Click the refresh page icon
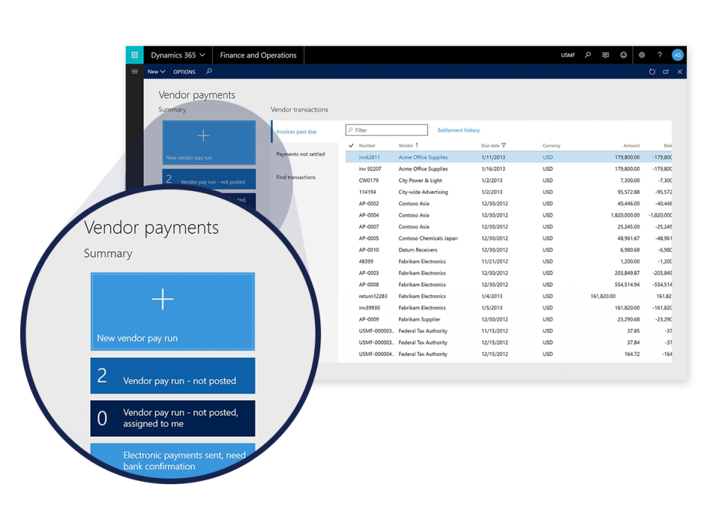 [652, 72]
